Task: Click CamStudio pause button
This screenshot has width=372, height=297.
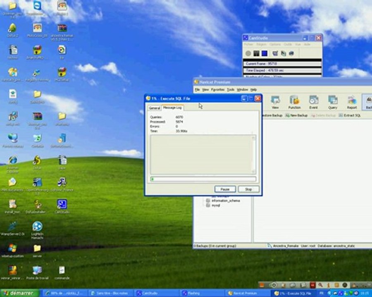Action: 256,53
